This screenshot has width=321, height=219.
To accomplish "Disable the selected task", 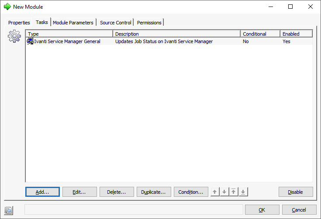I will (x=296, y=192).
